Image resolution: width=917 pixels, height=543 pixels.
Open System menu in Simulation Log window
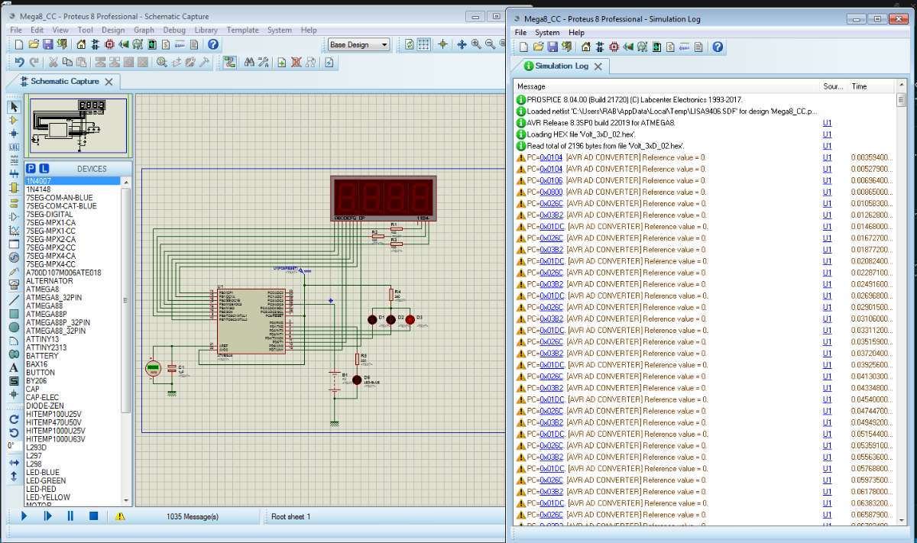click(547, 32)
